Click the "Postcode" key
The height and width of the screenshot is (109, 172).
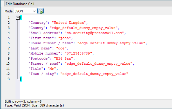[39, 58]
